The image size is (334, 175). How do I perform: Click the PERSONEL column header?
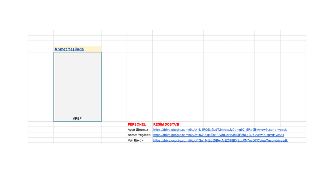point(137,124)
